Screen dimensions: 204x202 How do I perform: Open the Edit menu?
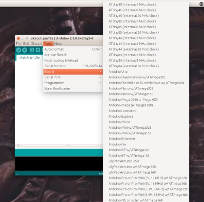[x=26, y=44]
